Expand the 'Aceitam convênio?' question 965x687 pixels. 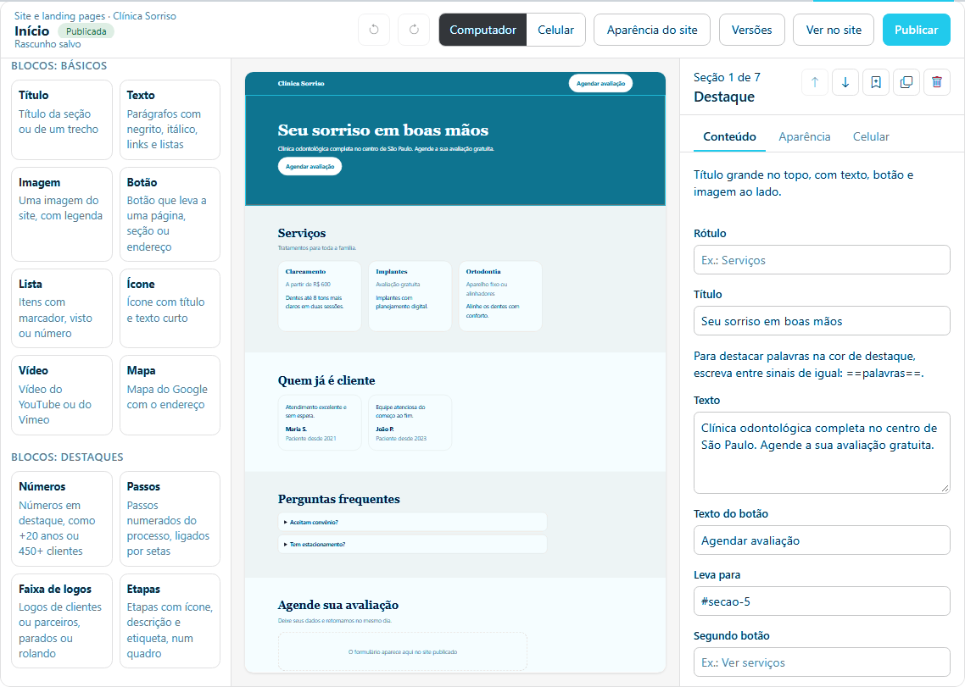(x=412, y=522)
